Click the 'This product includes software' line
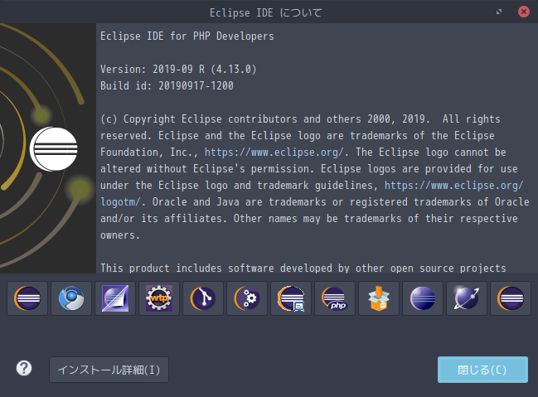The height and width of the screenshot is (397, 538). (x=303, y=268)
